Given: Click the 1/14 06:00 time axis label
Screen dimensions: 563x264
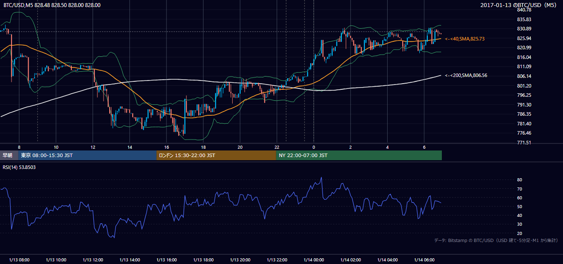Looking at the screenshot, I should point(424,260).
